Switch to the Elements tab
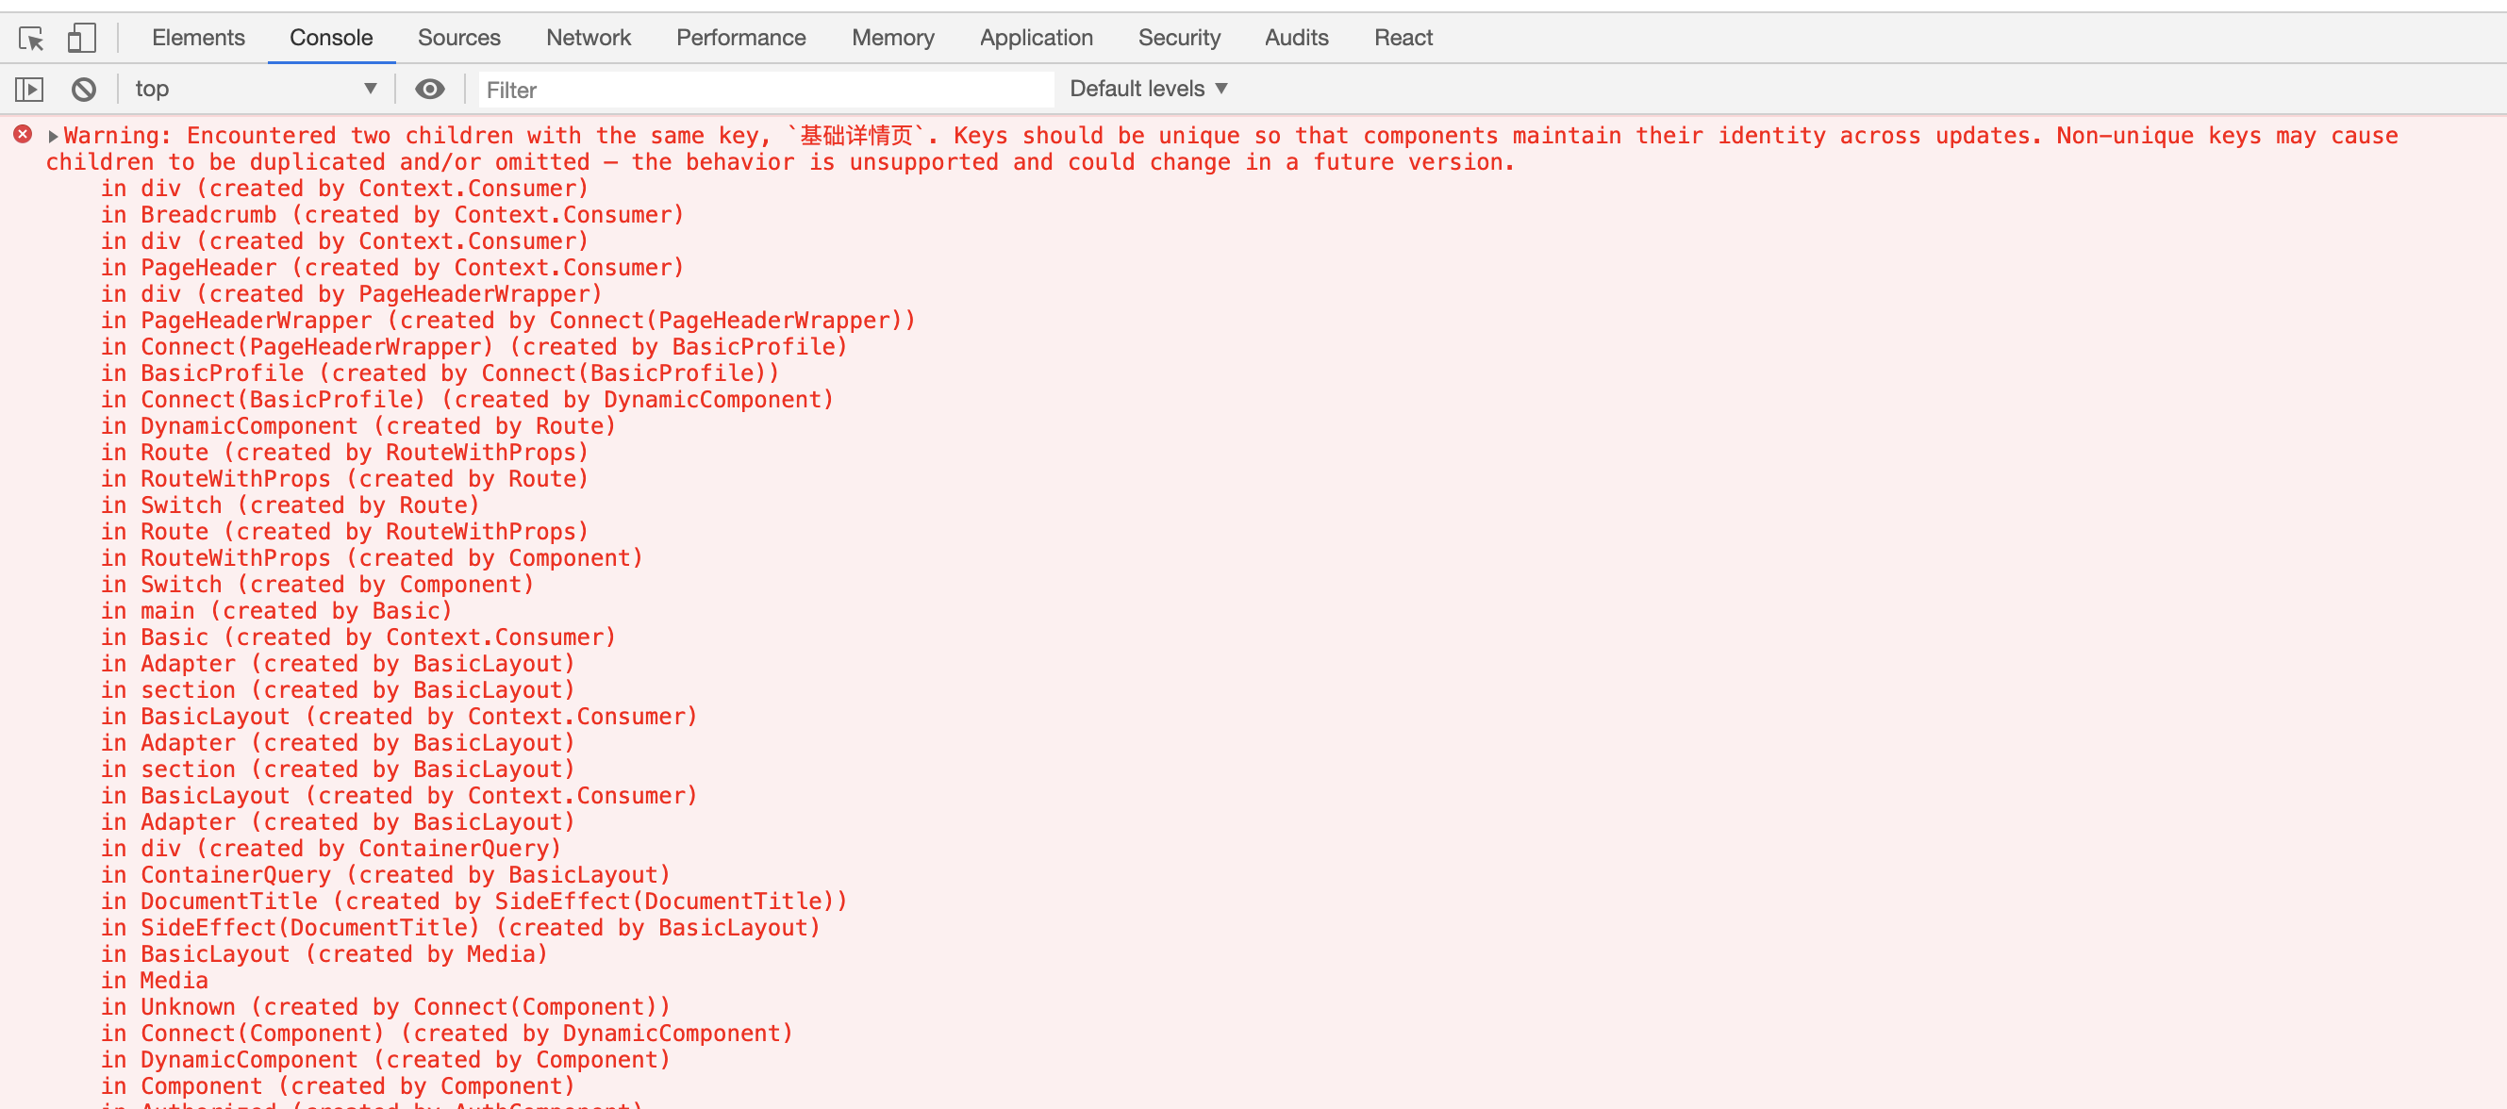2507x1109 pixels. pos(198,38)
